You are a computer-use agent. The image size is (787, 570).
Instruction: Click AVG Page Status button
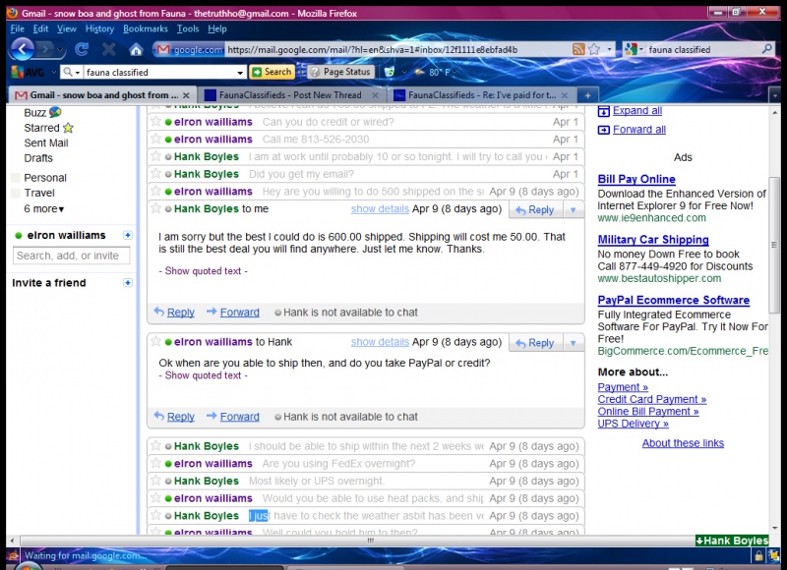pos(340,72)
